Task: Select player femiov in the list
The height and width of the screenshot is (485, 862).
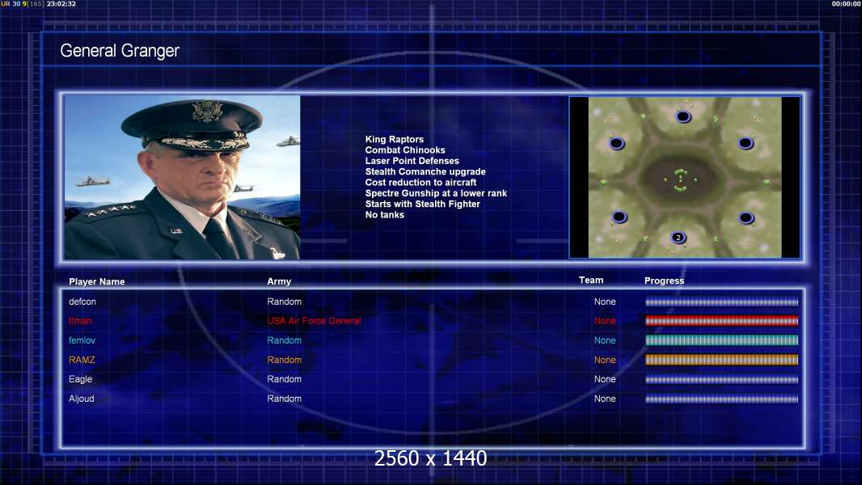Action: click(x=82, y=340)
